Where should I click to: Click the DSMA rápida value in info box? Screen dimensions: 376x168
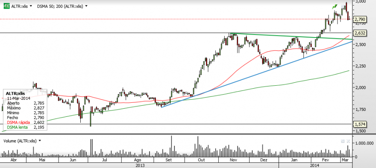39,122
